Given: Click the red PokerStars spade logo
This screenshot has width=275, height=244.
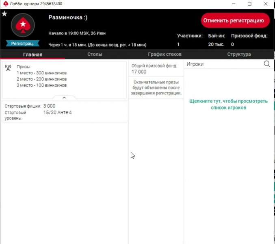Looking at the screenshot, I should (x=22, y=26).
